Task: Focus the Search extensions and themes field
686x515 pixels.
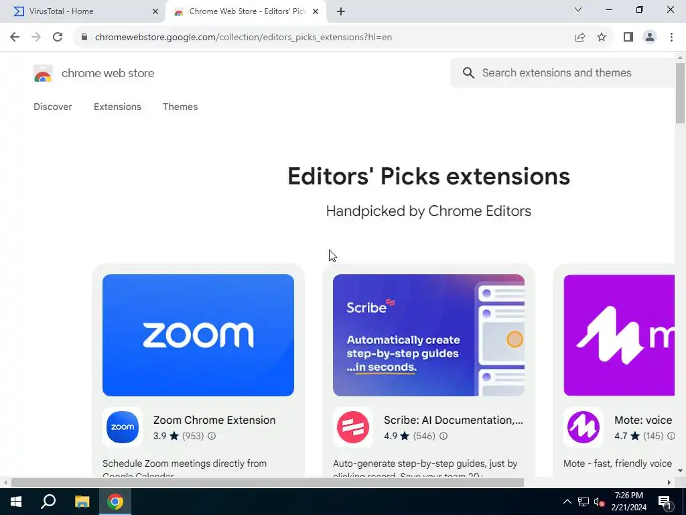Action: pyautogui.click(x=564, y=72)
